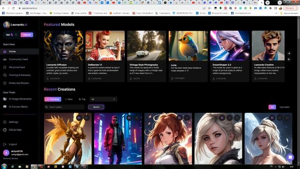The height and width of the screenshot is (169, 300).
Task: Open the red-haired anime girl image
Action: tap(168, 138)
